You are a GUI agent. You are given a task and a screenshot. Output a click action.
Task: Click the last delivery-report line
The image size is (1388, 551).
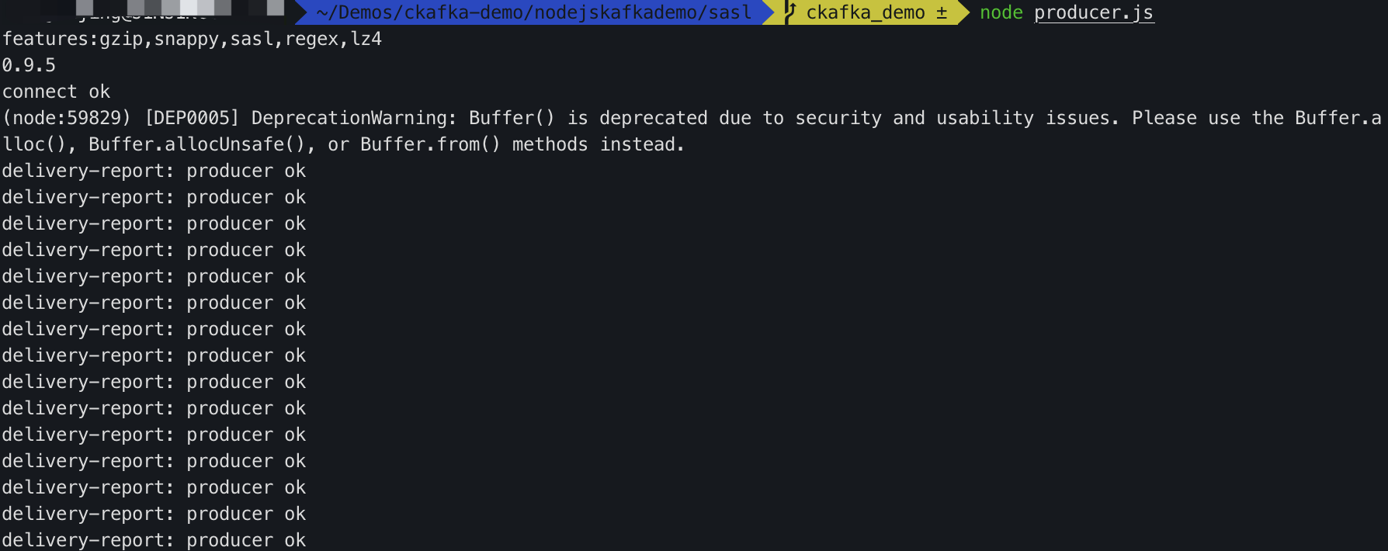tap(154, 539)
